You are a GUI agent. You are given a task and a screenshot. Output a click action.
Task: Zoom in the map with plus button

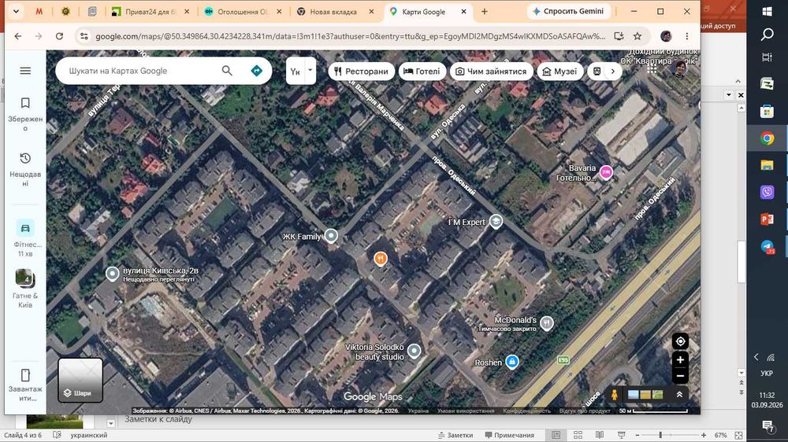click(x=680, y=359)
